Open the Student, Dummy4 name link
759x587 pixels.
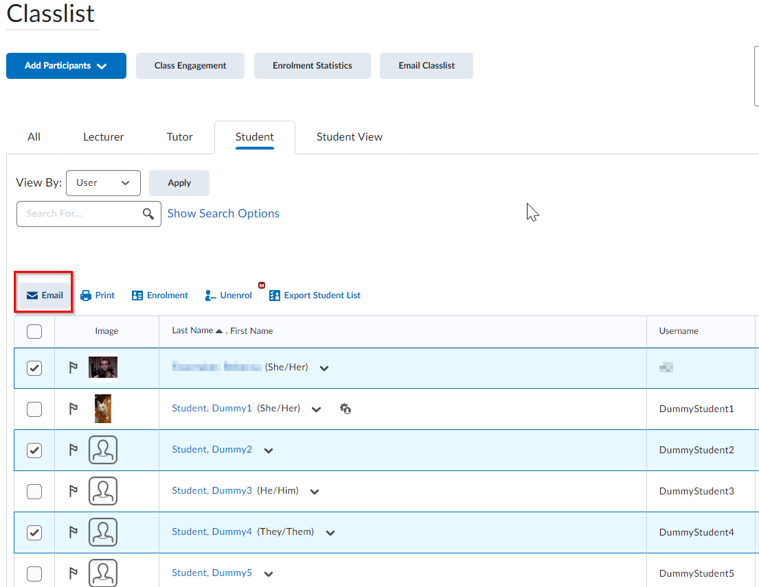click(212, 531)
